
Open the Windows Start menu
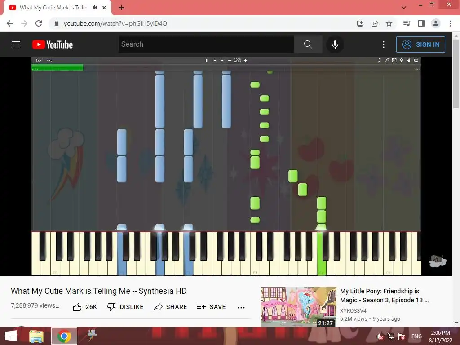(11, 336)
